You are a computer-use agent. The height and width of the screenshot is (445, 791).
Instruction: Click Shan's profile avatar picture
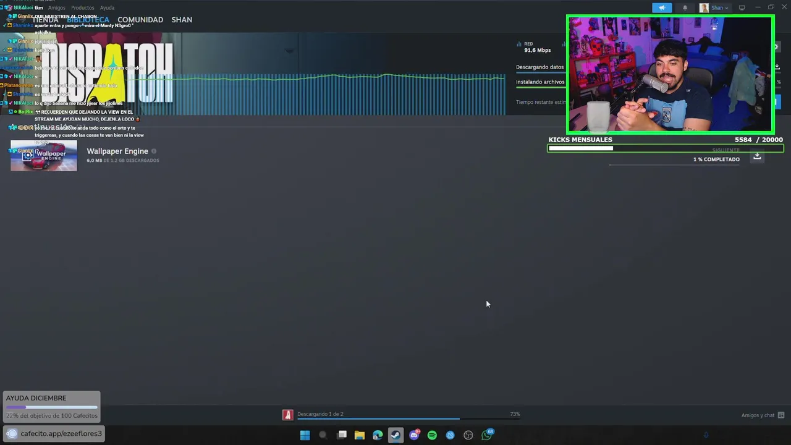(704, 8)
